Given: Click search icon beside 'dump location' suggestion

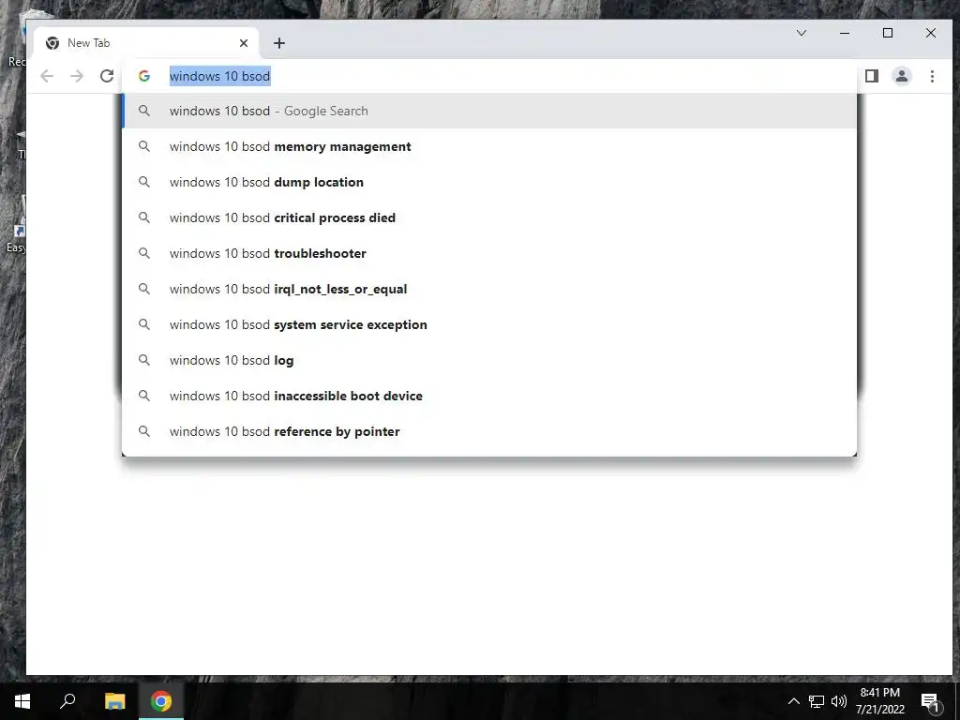Looking at the screenshot, I should [x=143, y=182].
